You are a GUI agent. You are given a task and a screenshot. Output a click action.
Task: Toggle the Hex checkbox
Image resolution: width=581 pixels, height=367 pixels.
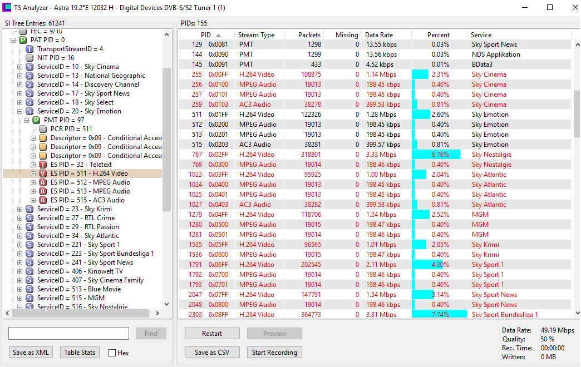tap(112, 353)
